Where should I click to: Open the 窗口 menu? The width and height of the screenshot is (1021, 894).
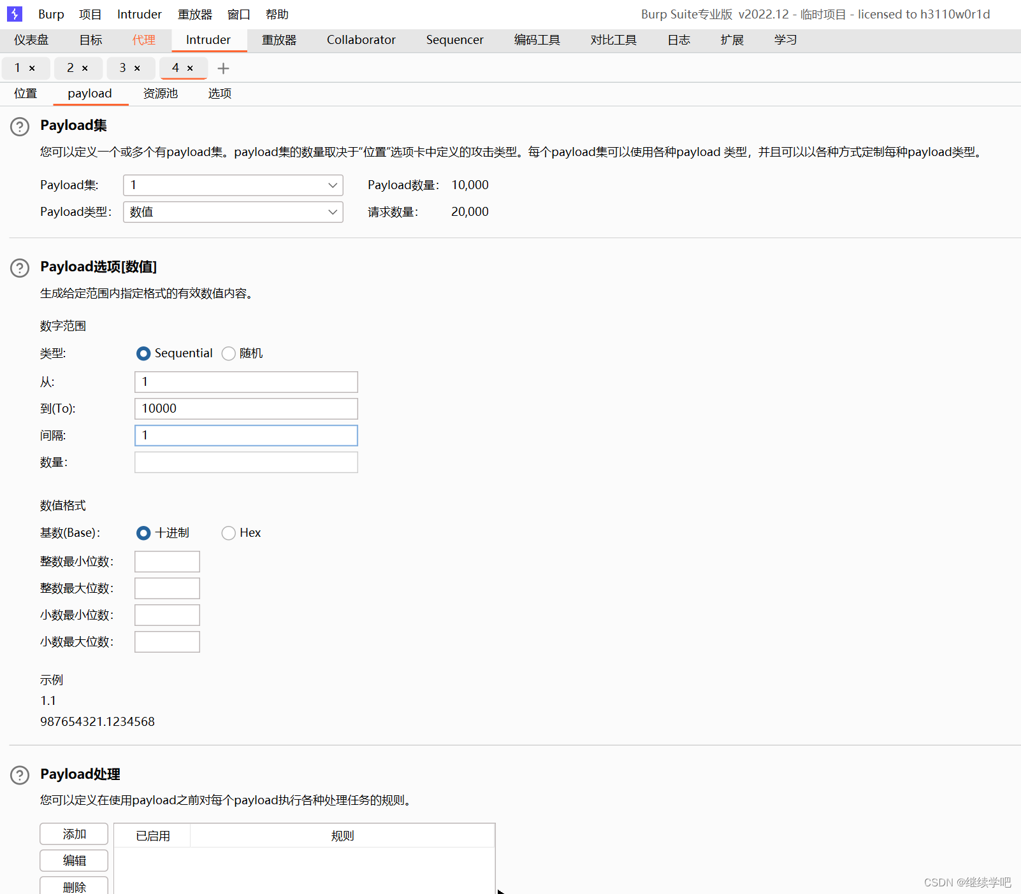239,14
